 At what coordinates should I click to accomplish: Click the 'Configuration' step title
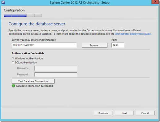click(14, 10)
